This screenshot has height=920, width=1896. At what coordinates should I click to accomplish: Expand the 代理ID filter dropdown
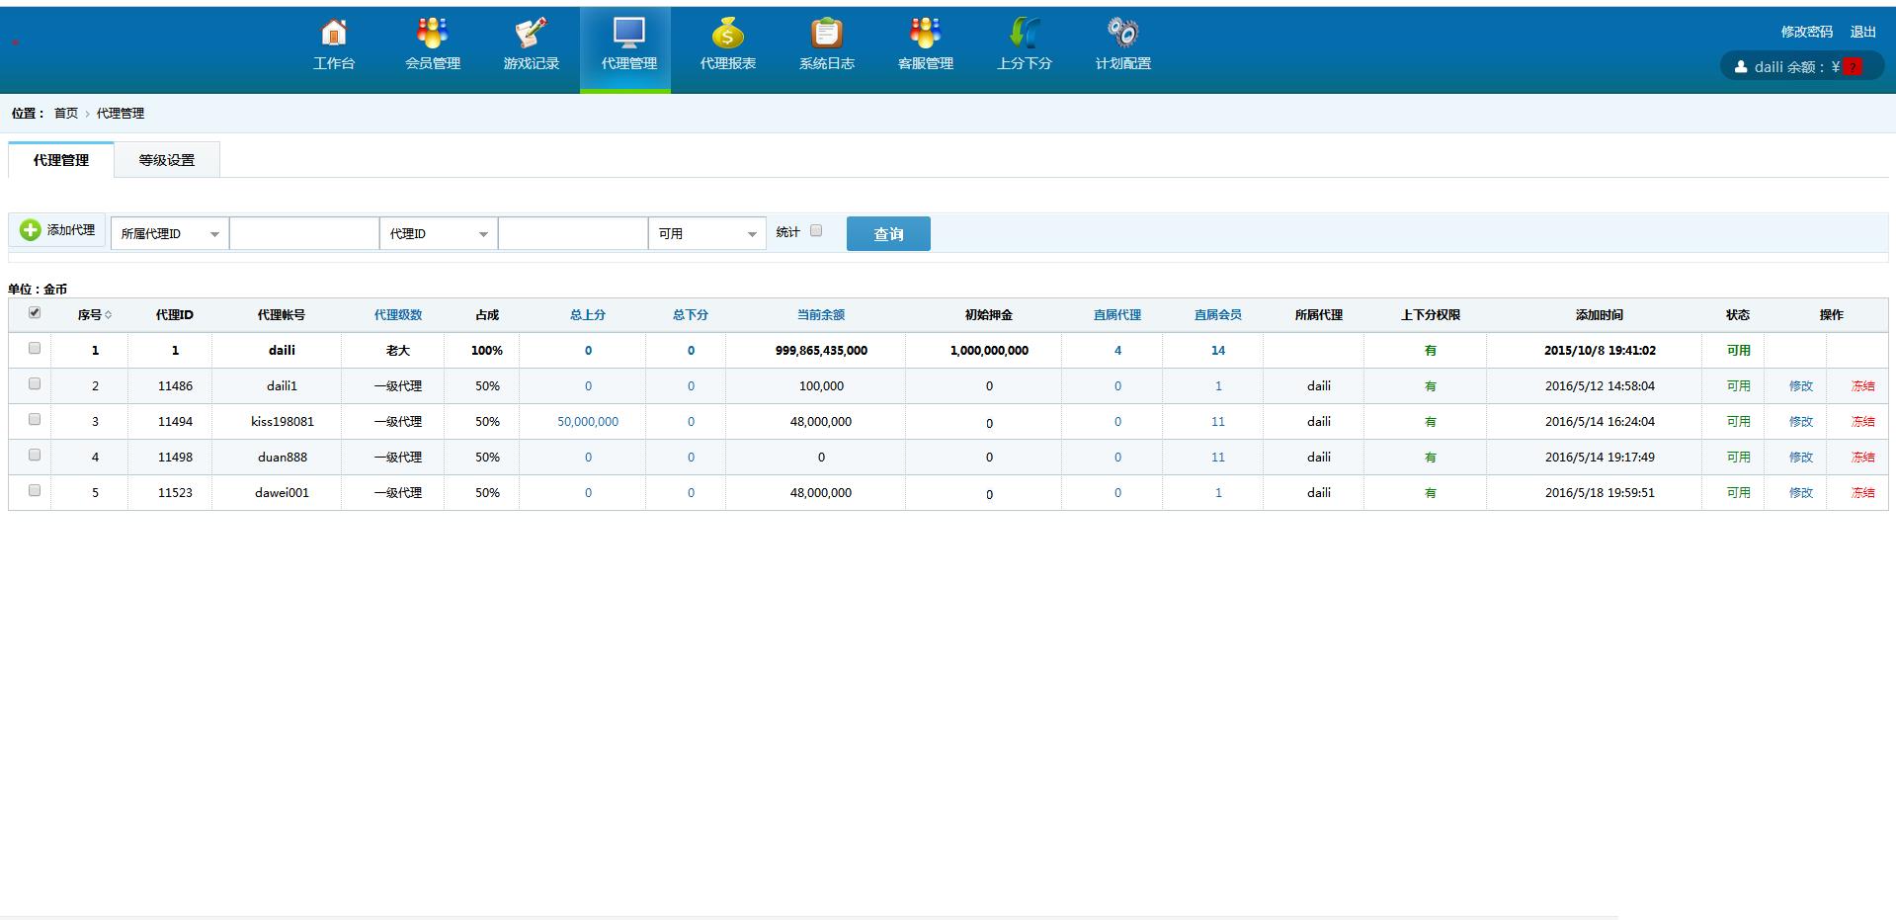[x=439, y=234]
